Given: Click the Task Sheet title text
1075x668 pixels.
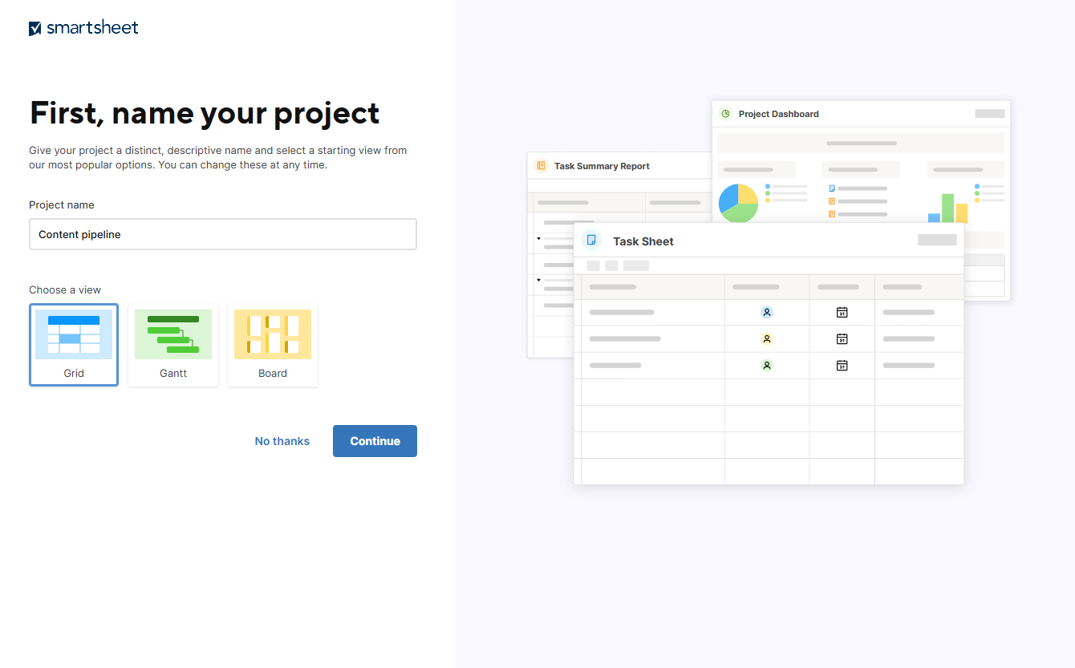Looking at the screenshot, I should click(643, 241).
